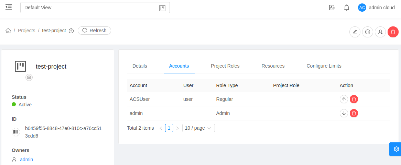Click the project ID barcode icon

pos(16,132)
